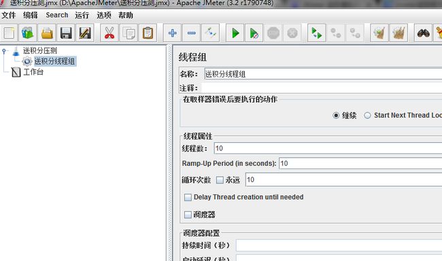
Task: Click the 工作台 workbench icon
Action: click(x=16, y=72)
